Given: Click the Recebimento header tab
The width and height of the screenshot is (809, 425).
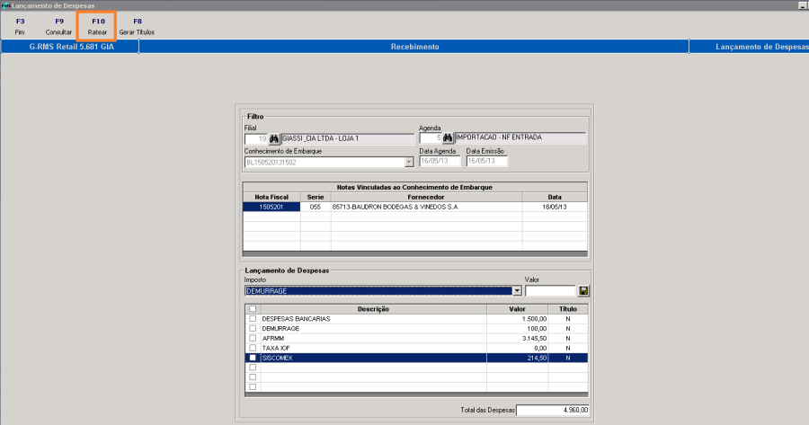Looking at the screenshot, I should click(413, 47).
